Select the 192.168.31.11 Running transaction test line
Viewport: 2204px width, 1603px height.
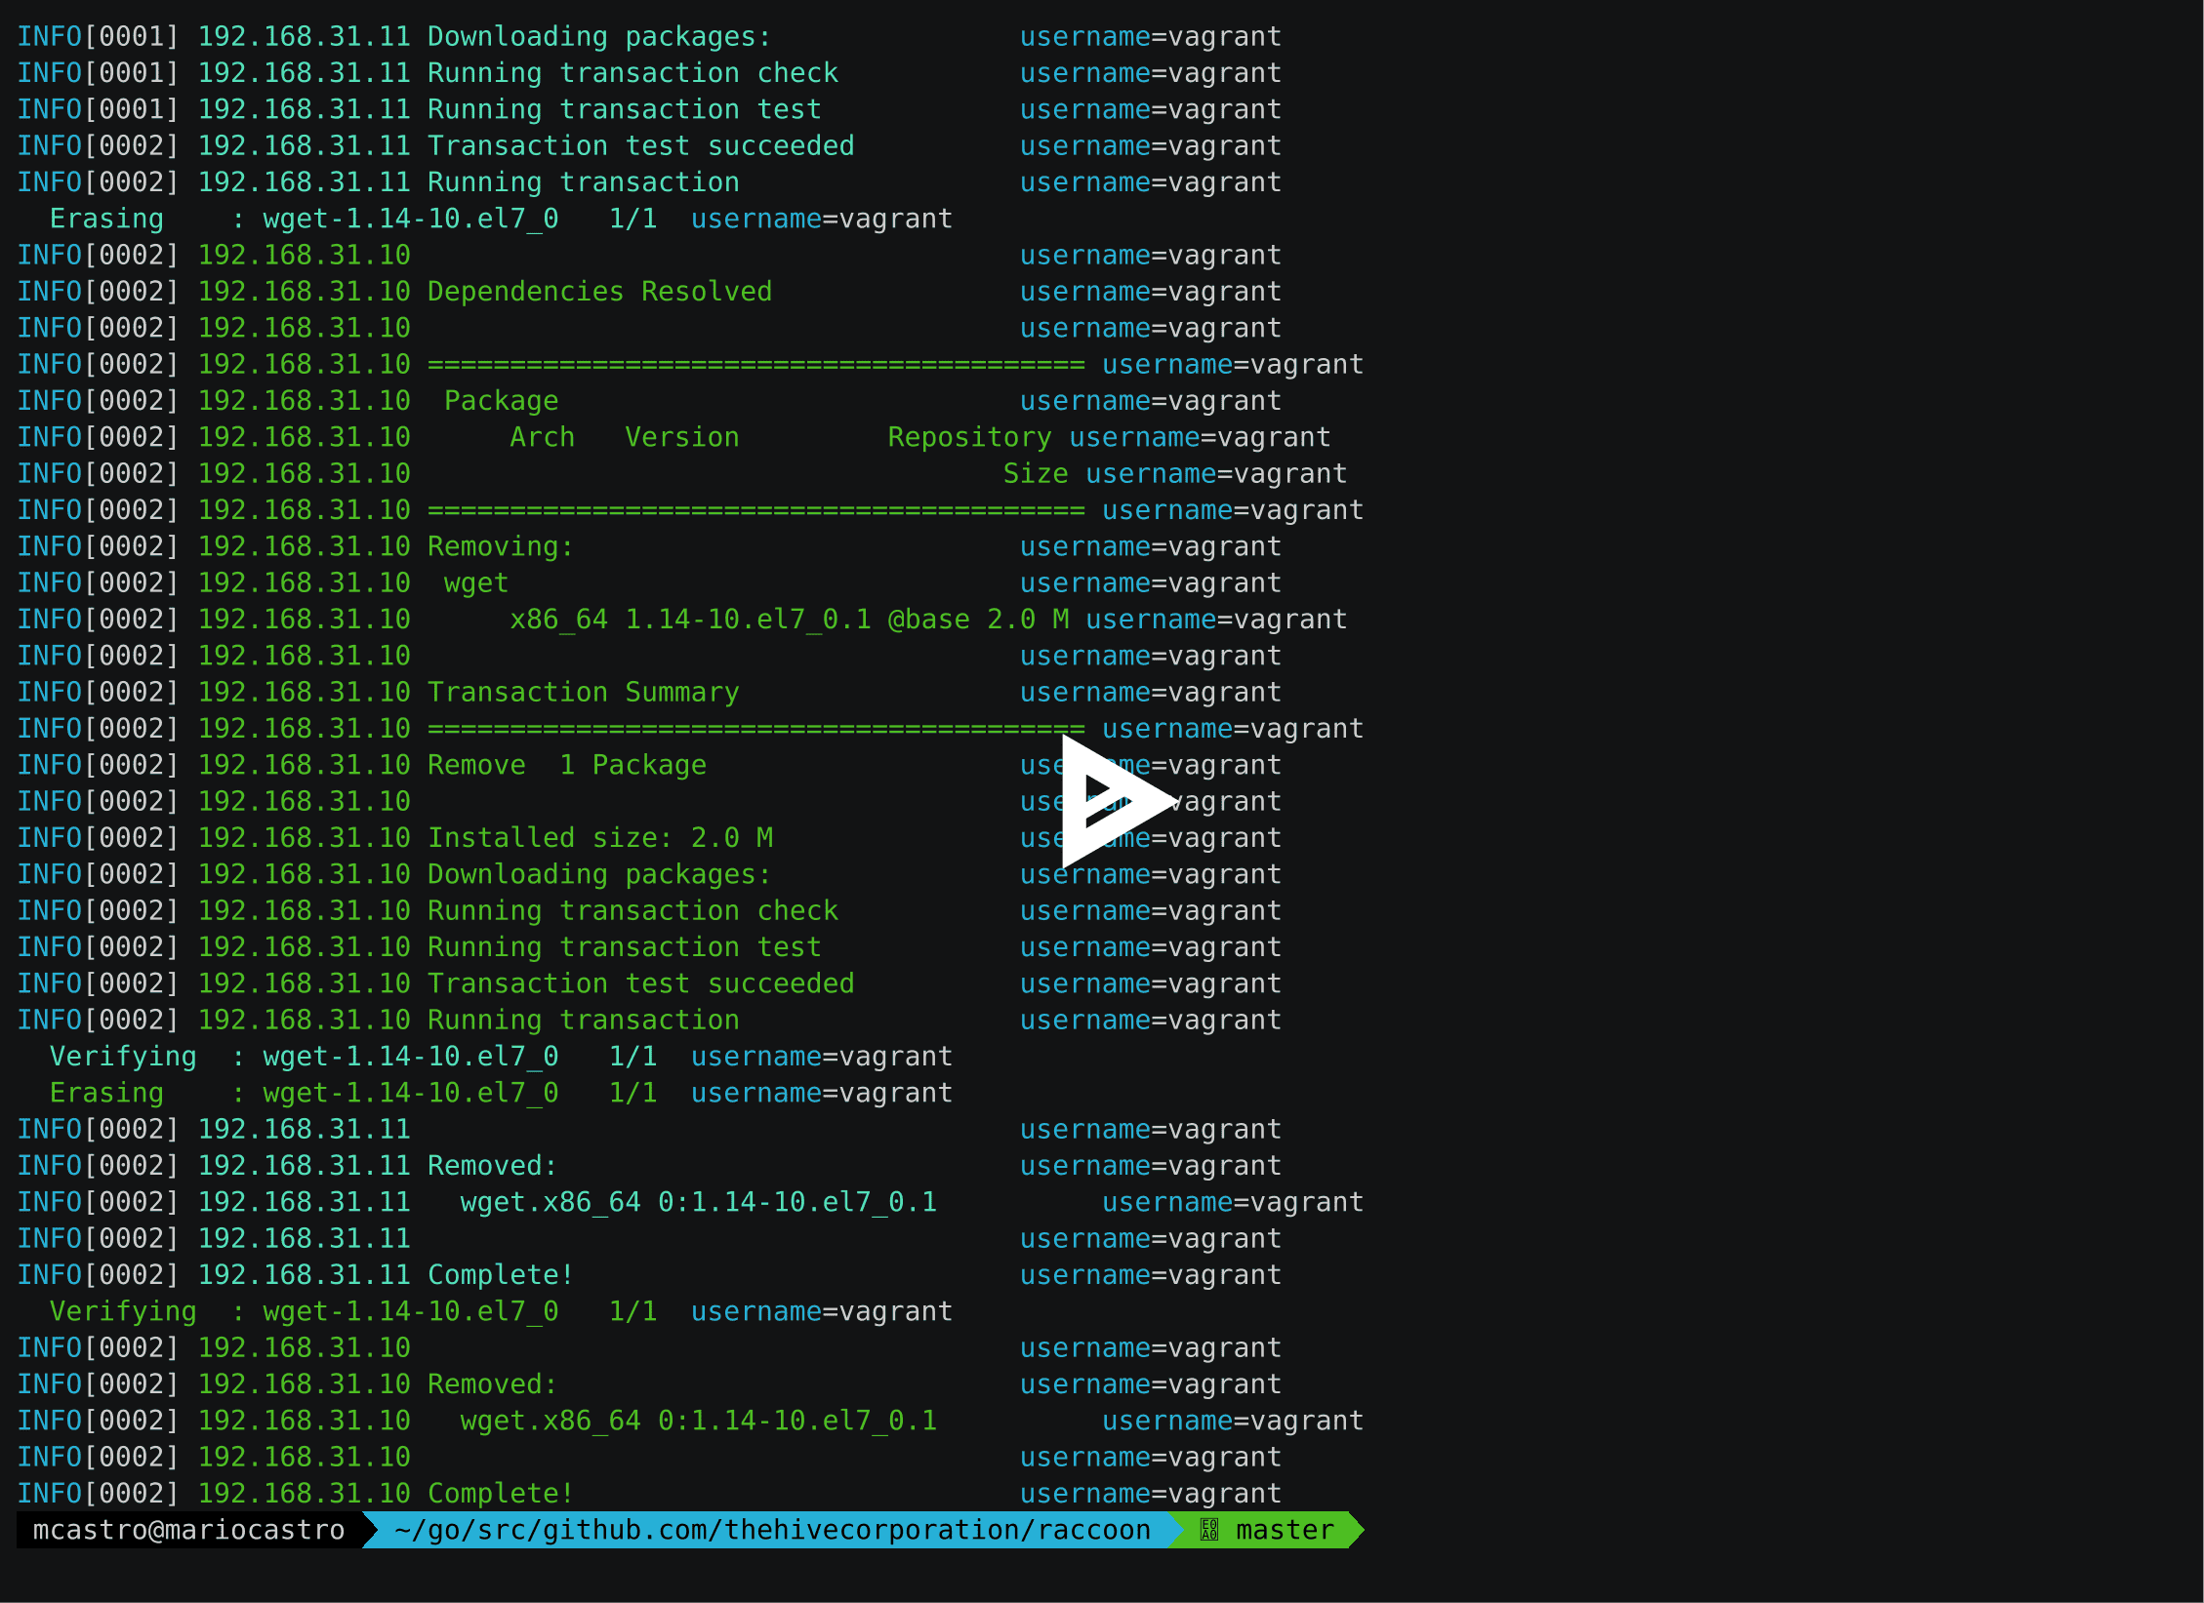tap(649, 109)
